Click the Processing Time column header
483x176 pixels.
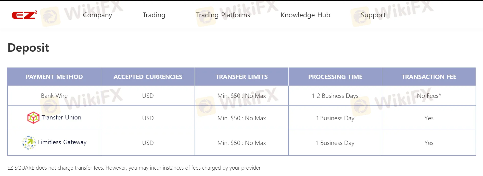click(x=335, y=77)
